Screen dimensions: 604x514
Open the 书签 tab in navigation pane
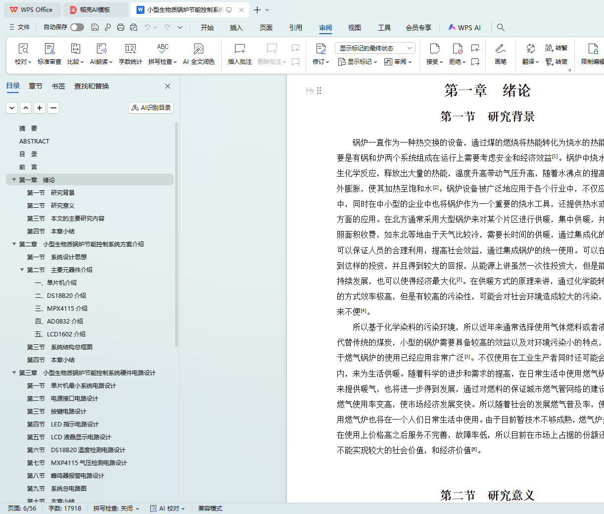click(x=58, y=86)
